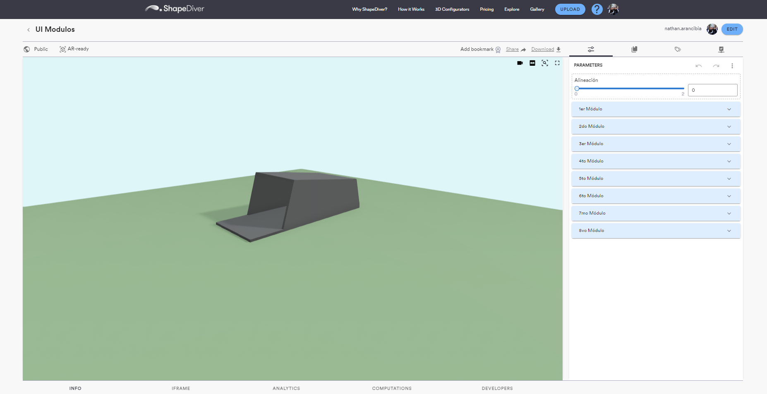Click the Alineación value input field
Screen dimensions: 767x394
712,90
